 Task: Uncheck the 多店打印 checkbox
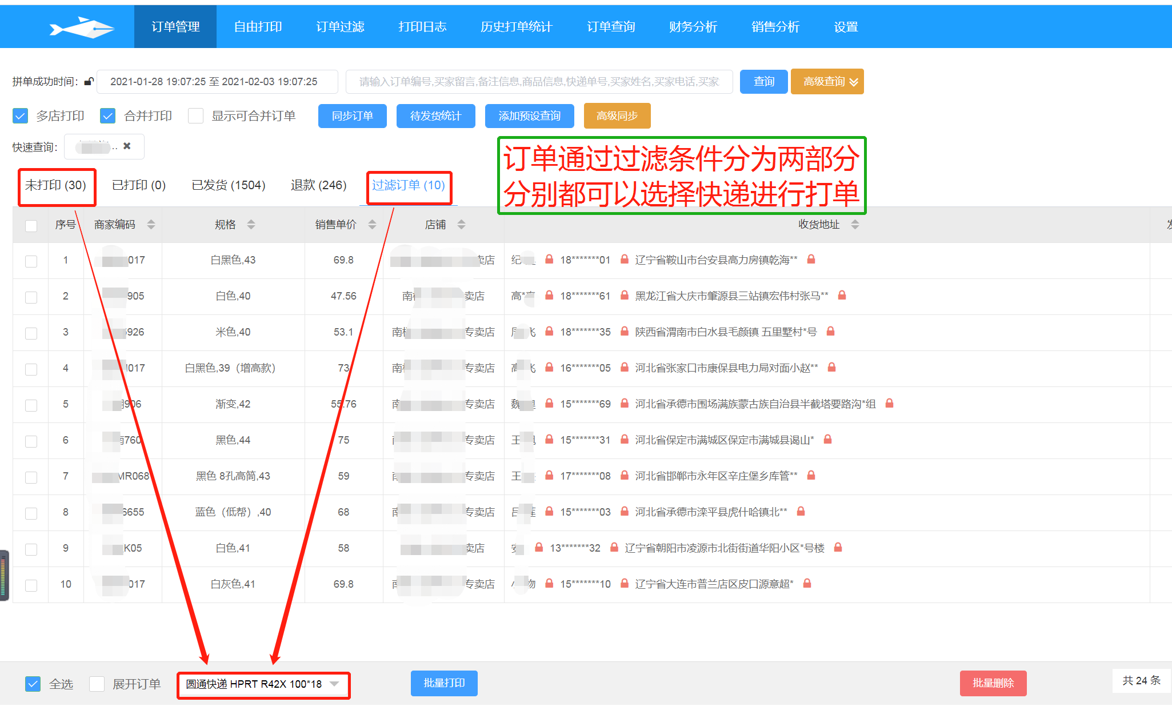(21, 116)
